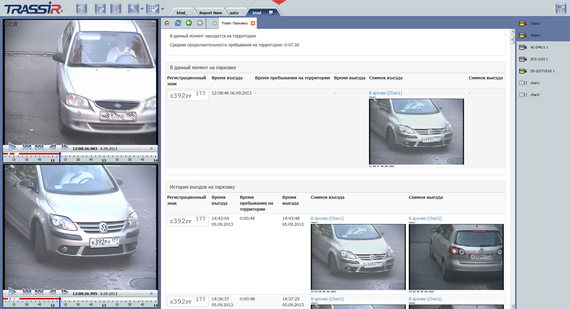Click the browser home icon

(x=167, y=23)
